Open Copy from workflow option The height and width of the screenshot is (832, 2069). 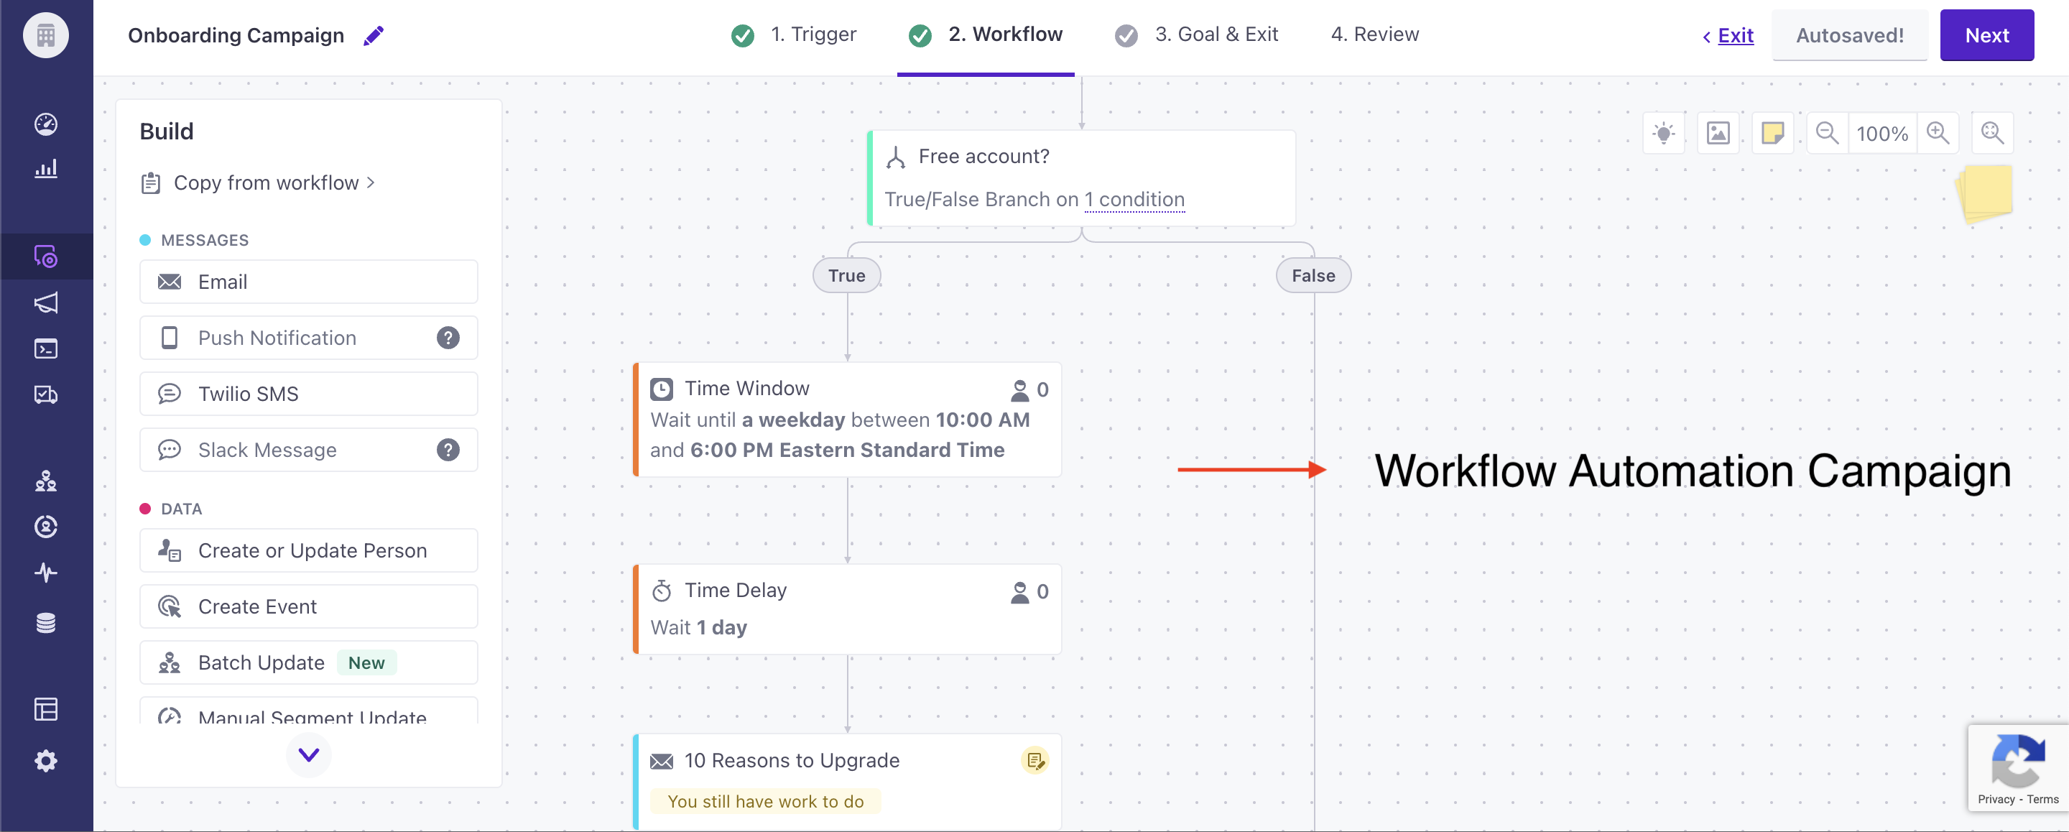[x=259, y=183]
